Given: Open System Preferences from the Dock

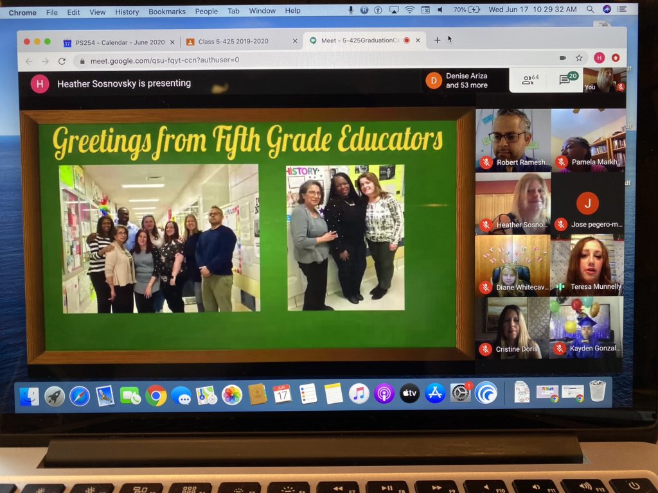Looking at the screenshot, I should 461,393.
